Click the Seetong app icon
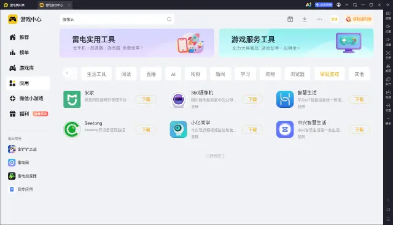Viewport: 393px width, 225px height. click(x=72, y=129)
